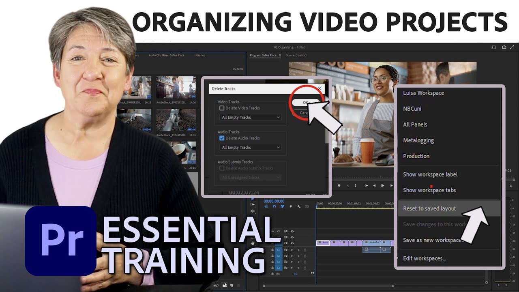Image resolution: width=519 pixels, height=292 pixels.
Task: Open Video Tracks All Empty Tracks dropdown
Action: (x=251, y=118)
